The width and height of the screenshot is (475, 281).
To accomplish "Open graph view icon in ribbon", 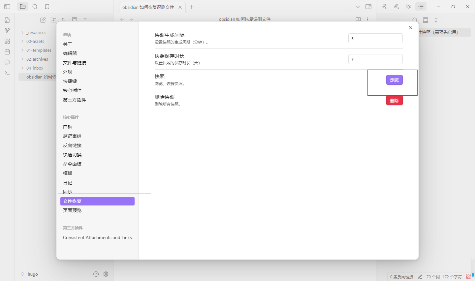I will (x=7, y=31).
